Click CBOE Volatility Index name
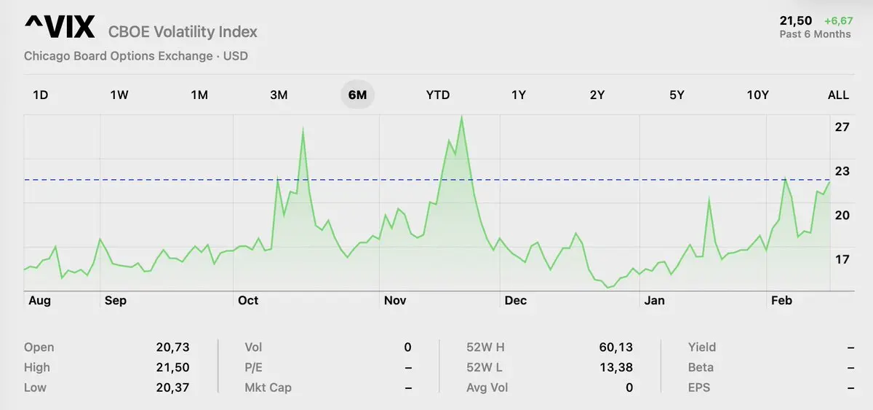Image resolution: width=873 pixels, height=410 pixels. (x=183, y=32)
